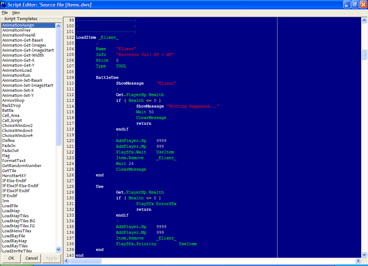The height and width of the screenshot is (266, 368).
Task: Click the Script Editor title bar icon
Action: (x=4, y=5)
